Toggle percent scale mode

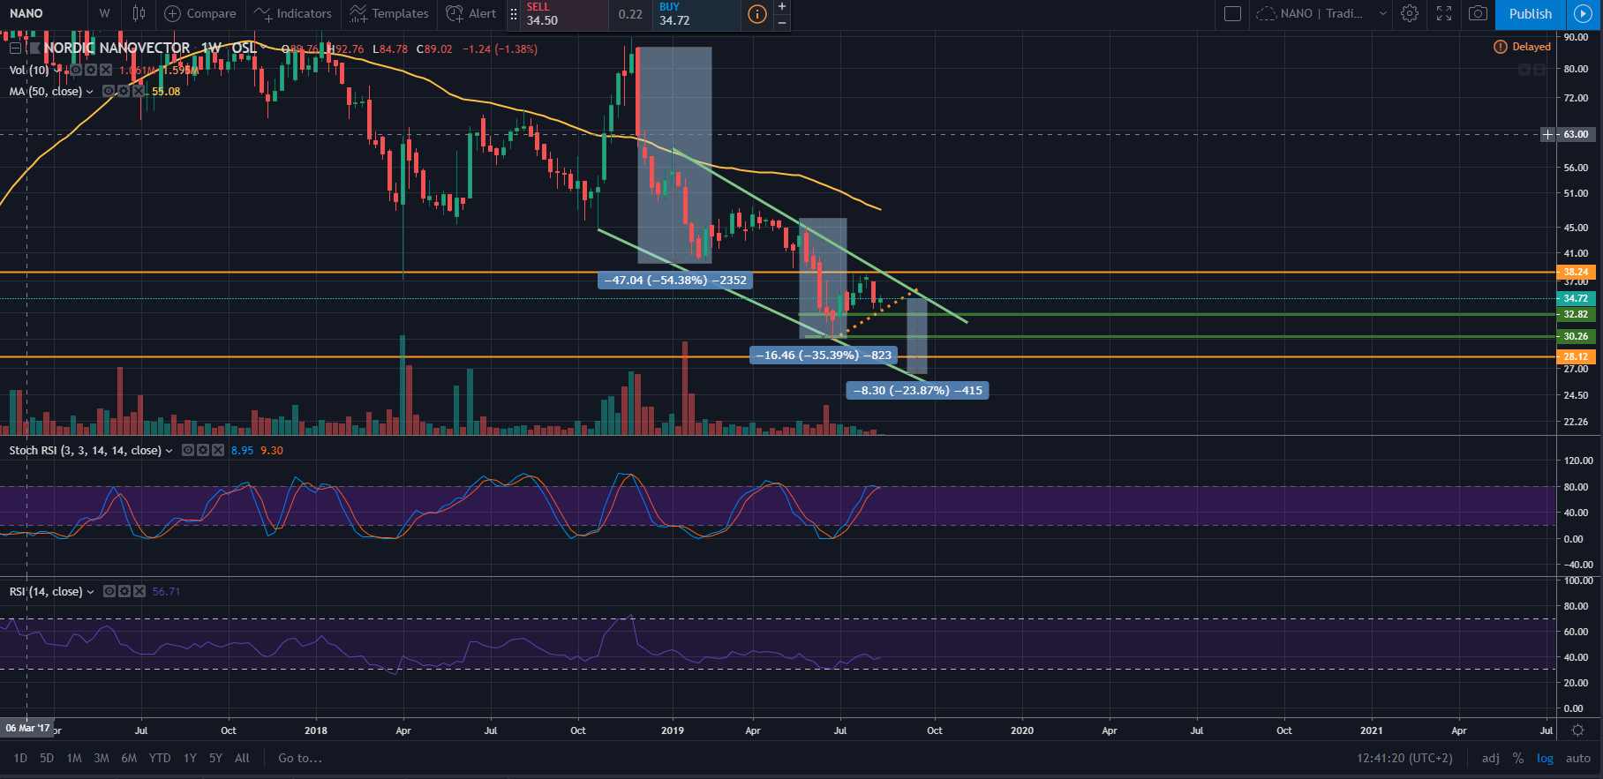[1518, 758]
